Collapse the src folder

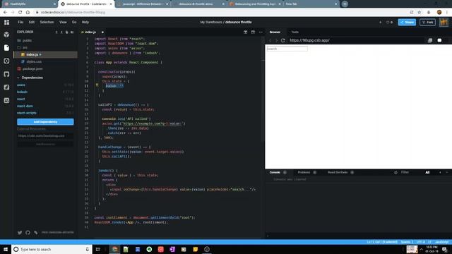pyautogui.click(x=25, y=47)
